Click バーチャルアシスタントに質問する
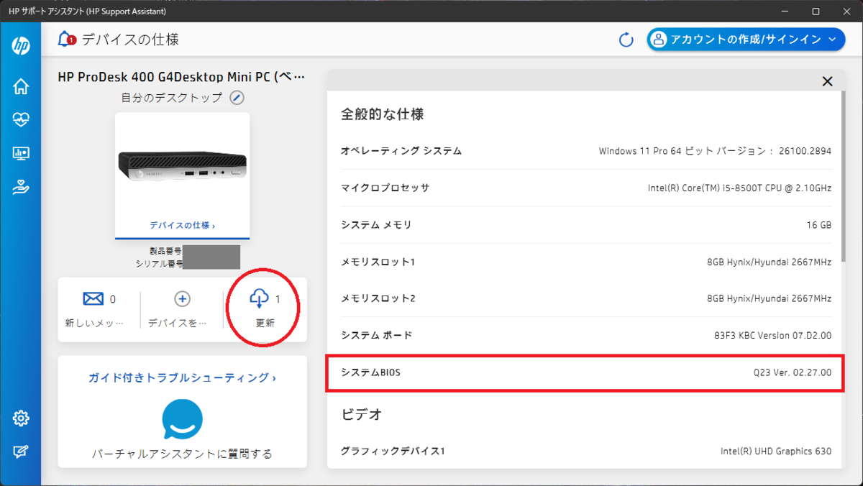 pyautogui.click(x=182, y=454)
